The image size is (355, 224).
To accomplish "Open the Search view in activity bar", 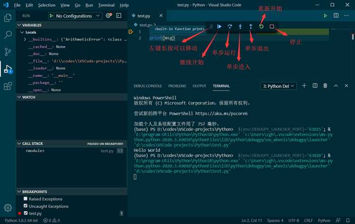I will (x=8, y=35).
